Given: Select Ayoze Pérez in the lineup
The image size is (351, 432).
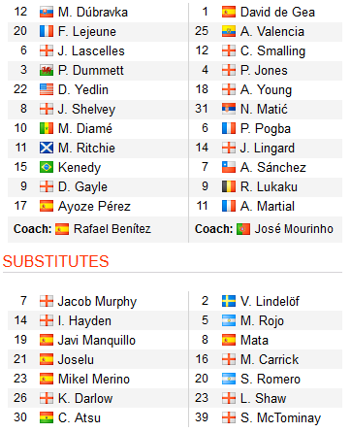Looking at the screenshot, I should pos(94,207).
